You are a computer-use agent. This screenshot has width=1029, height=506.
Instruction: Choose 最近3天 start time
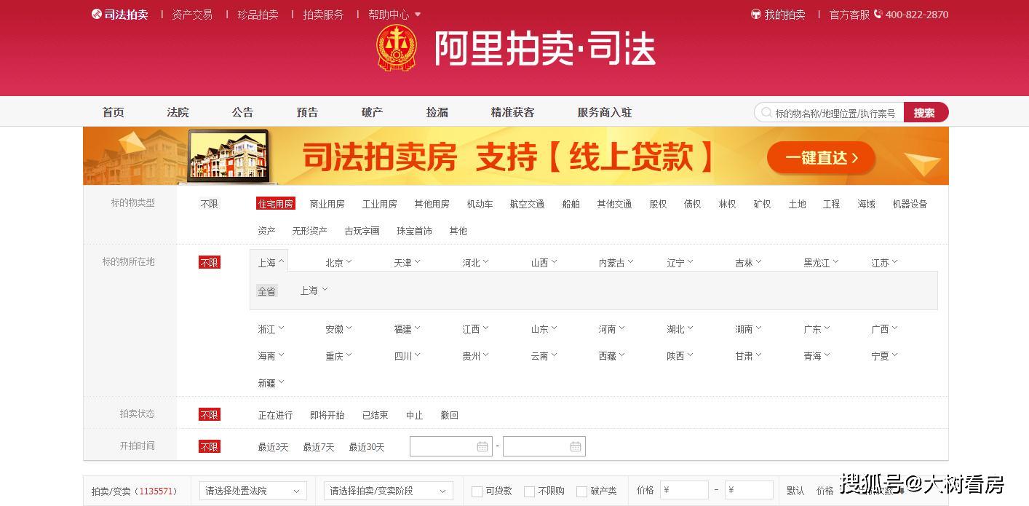pyautogui.click(x=273, y=447)
